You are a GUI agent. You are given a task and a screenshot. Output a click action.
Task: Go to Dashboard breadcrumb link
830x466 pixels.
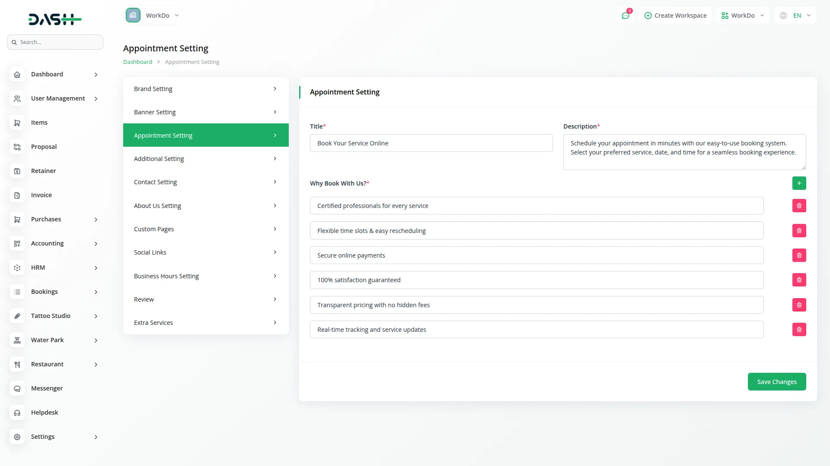tap(137, 62)
